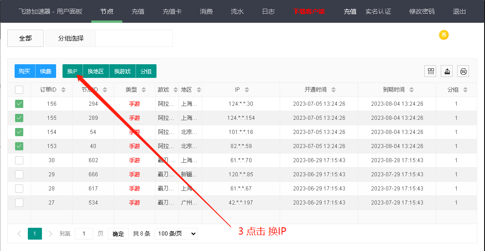Go to previous page arrow
Viewport: 485px width, 251px height.
coord(20,234)
